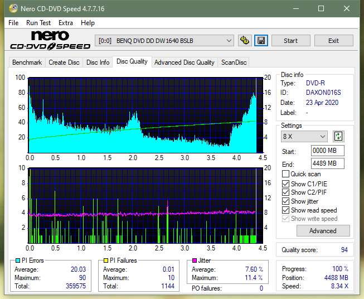364x299 pixels.
Task: Click the save floppy disk icon
Action: click(x=261, y=41)
